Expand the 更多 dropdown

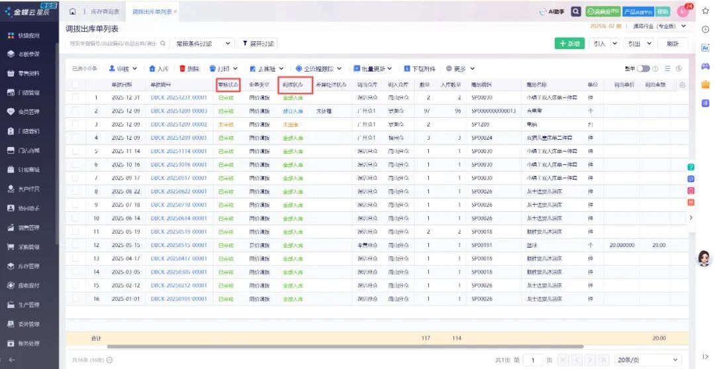[473, 69]
